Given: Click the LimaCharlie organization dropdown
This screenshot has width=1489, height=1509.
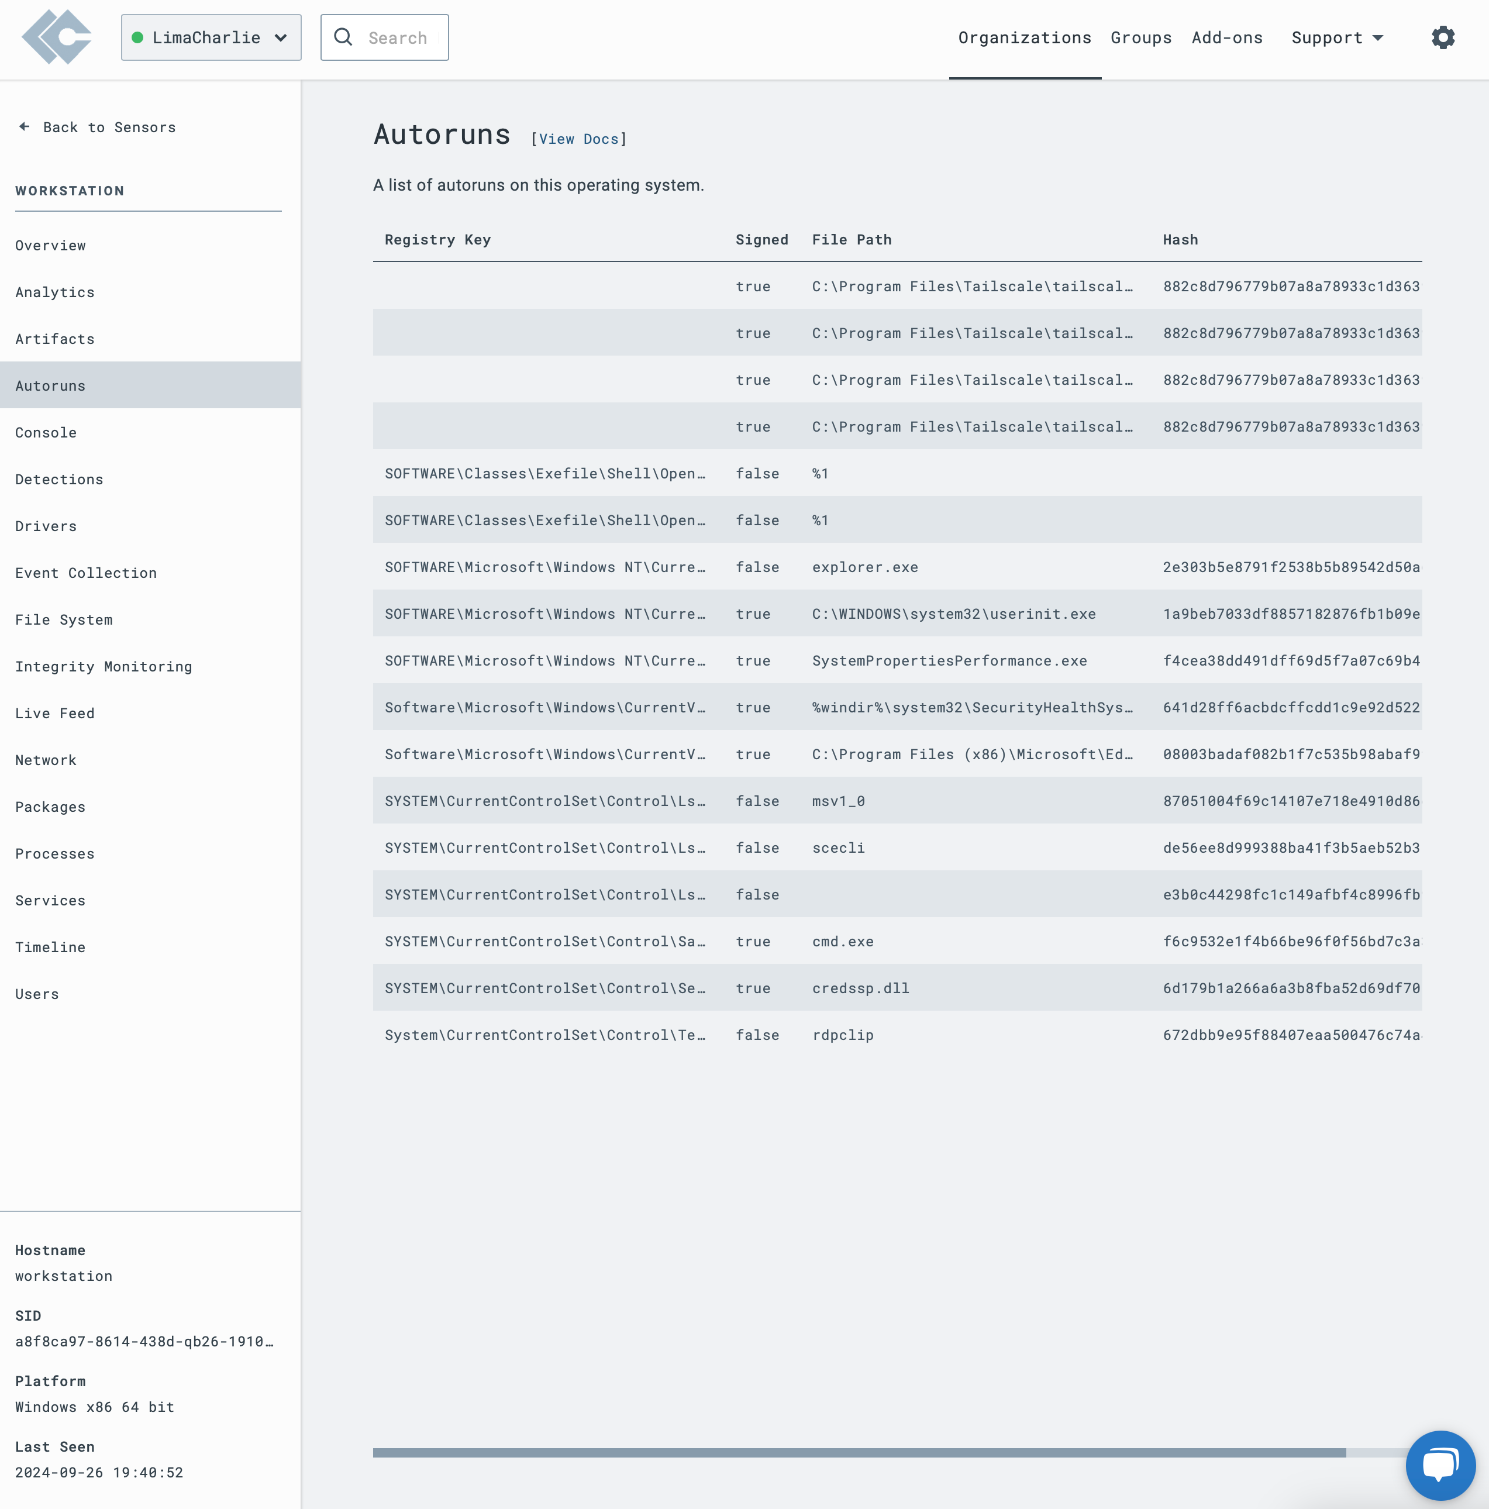Looking at the screenshot, I should [210, 37].
